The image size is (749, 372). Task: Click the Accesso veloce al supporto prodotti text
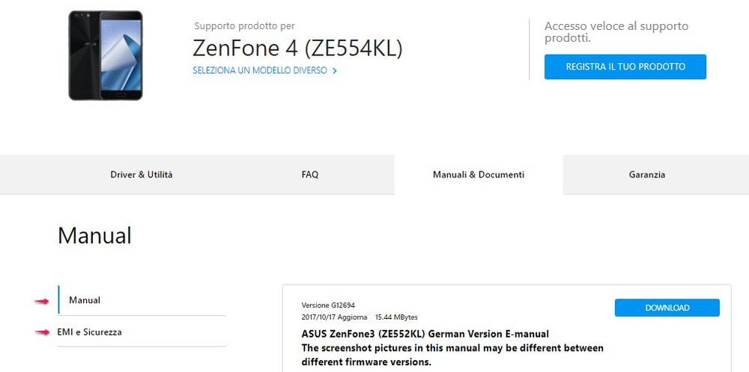pos(616,31)
